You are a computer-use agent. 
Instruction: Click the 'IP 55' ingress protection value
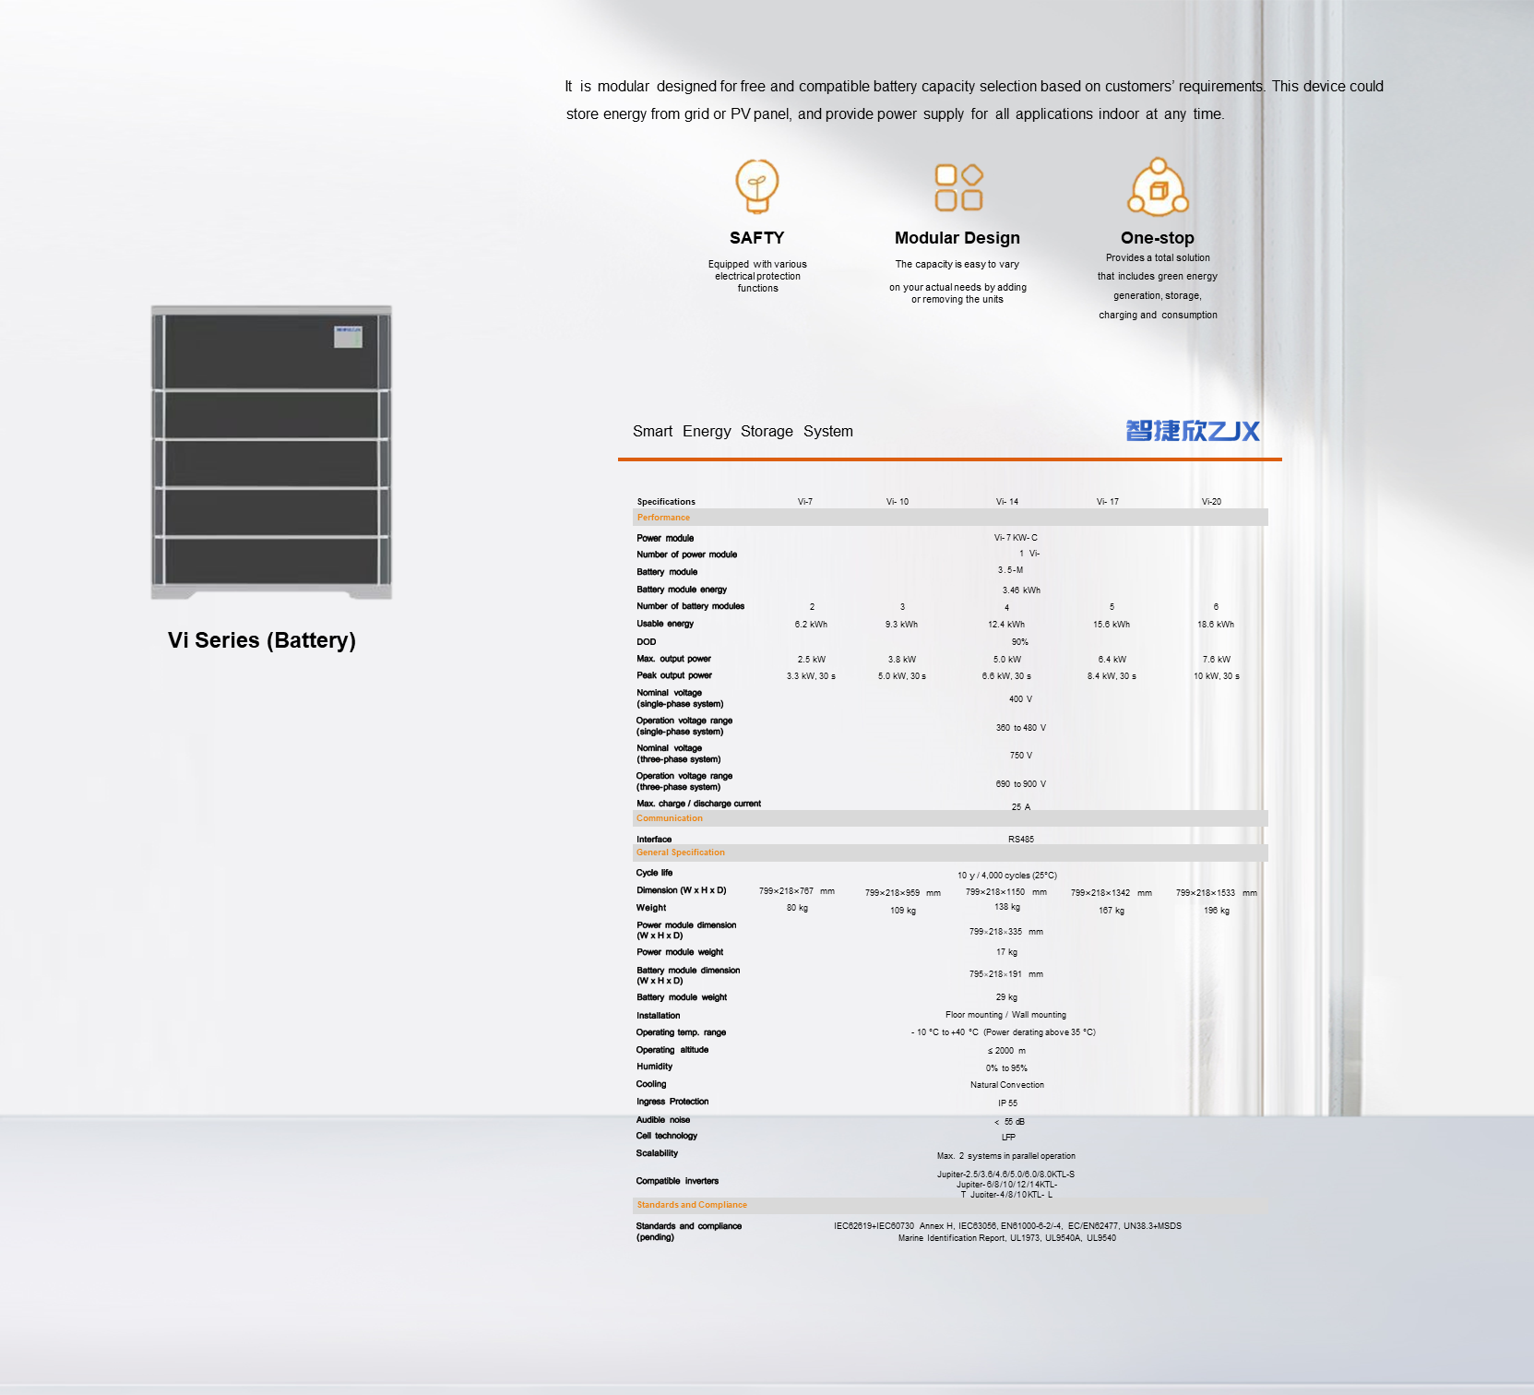tap(1007, 1103)
